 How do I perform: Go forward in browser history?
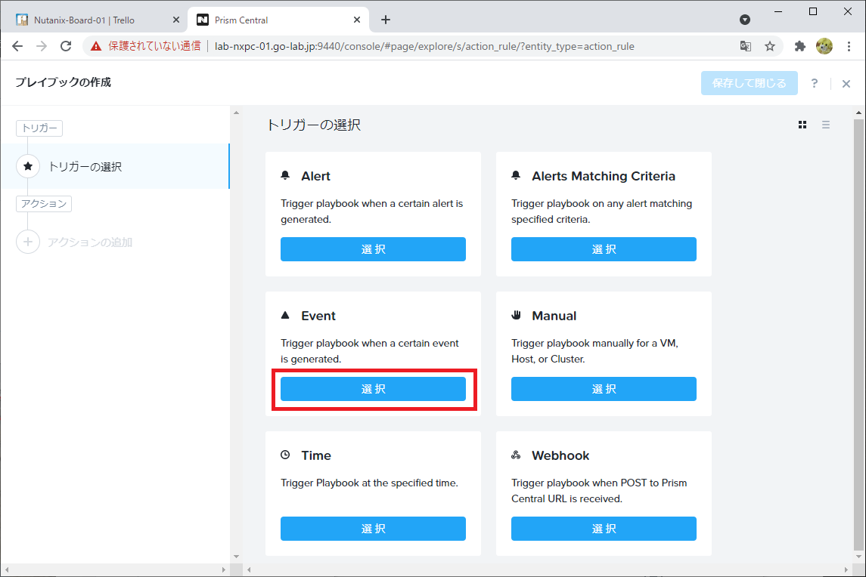tap(42, 46)
